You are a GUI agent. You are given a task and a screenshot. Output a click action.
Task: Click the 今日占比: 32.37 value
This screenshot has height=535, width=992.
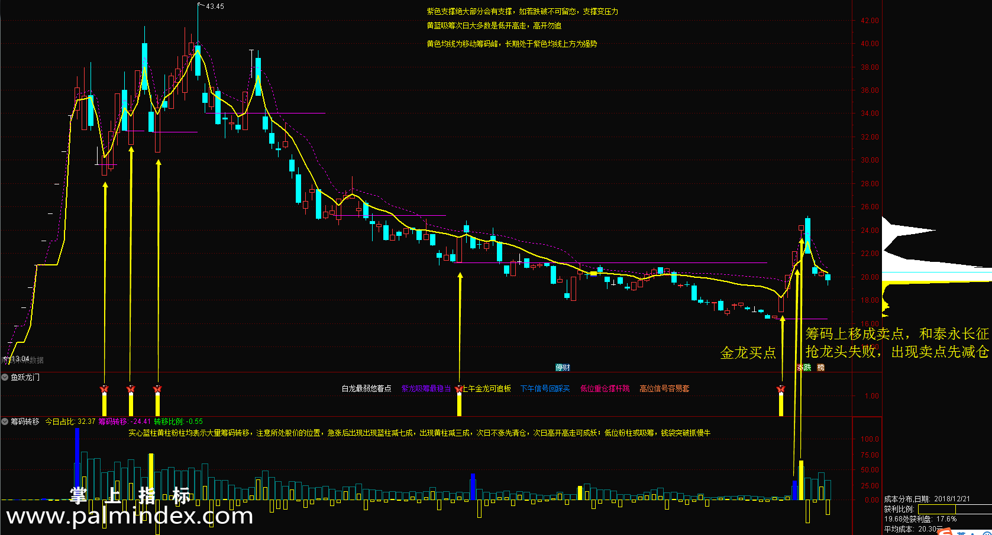[x=70, y=421]
